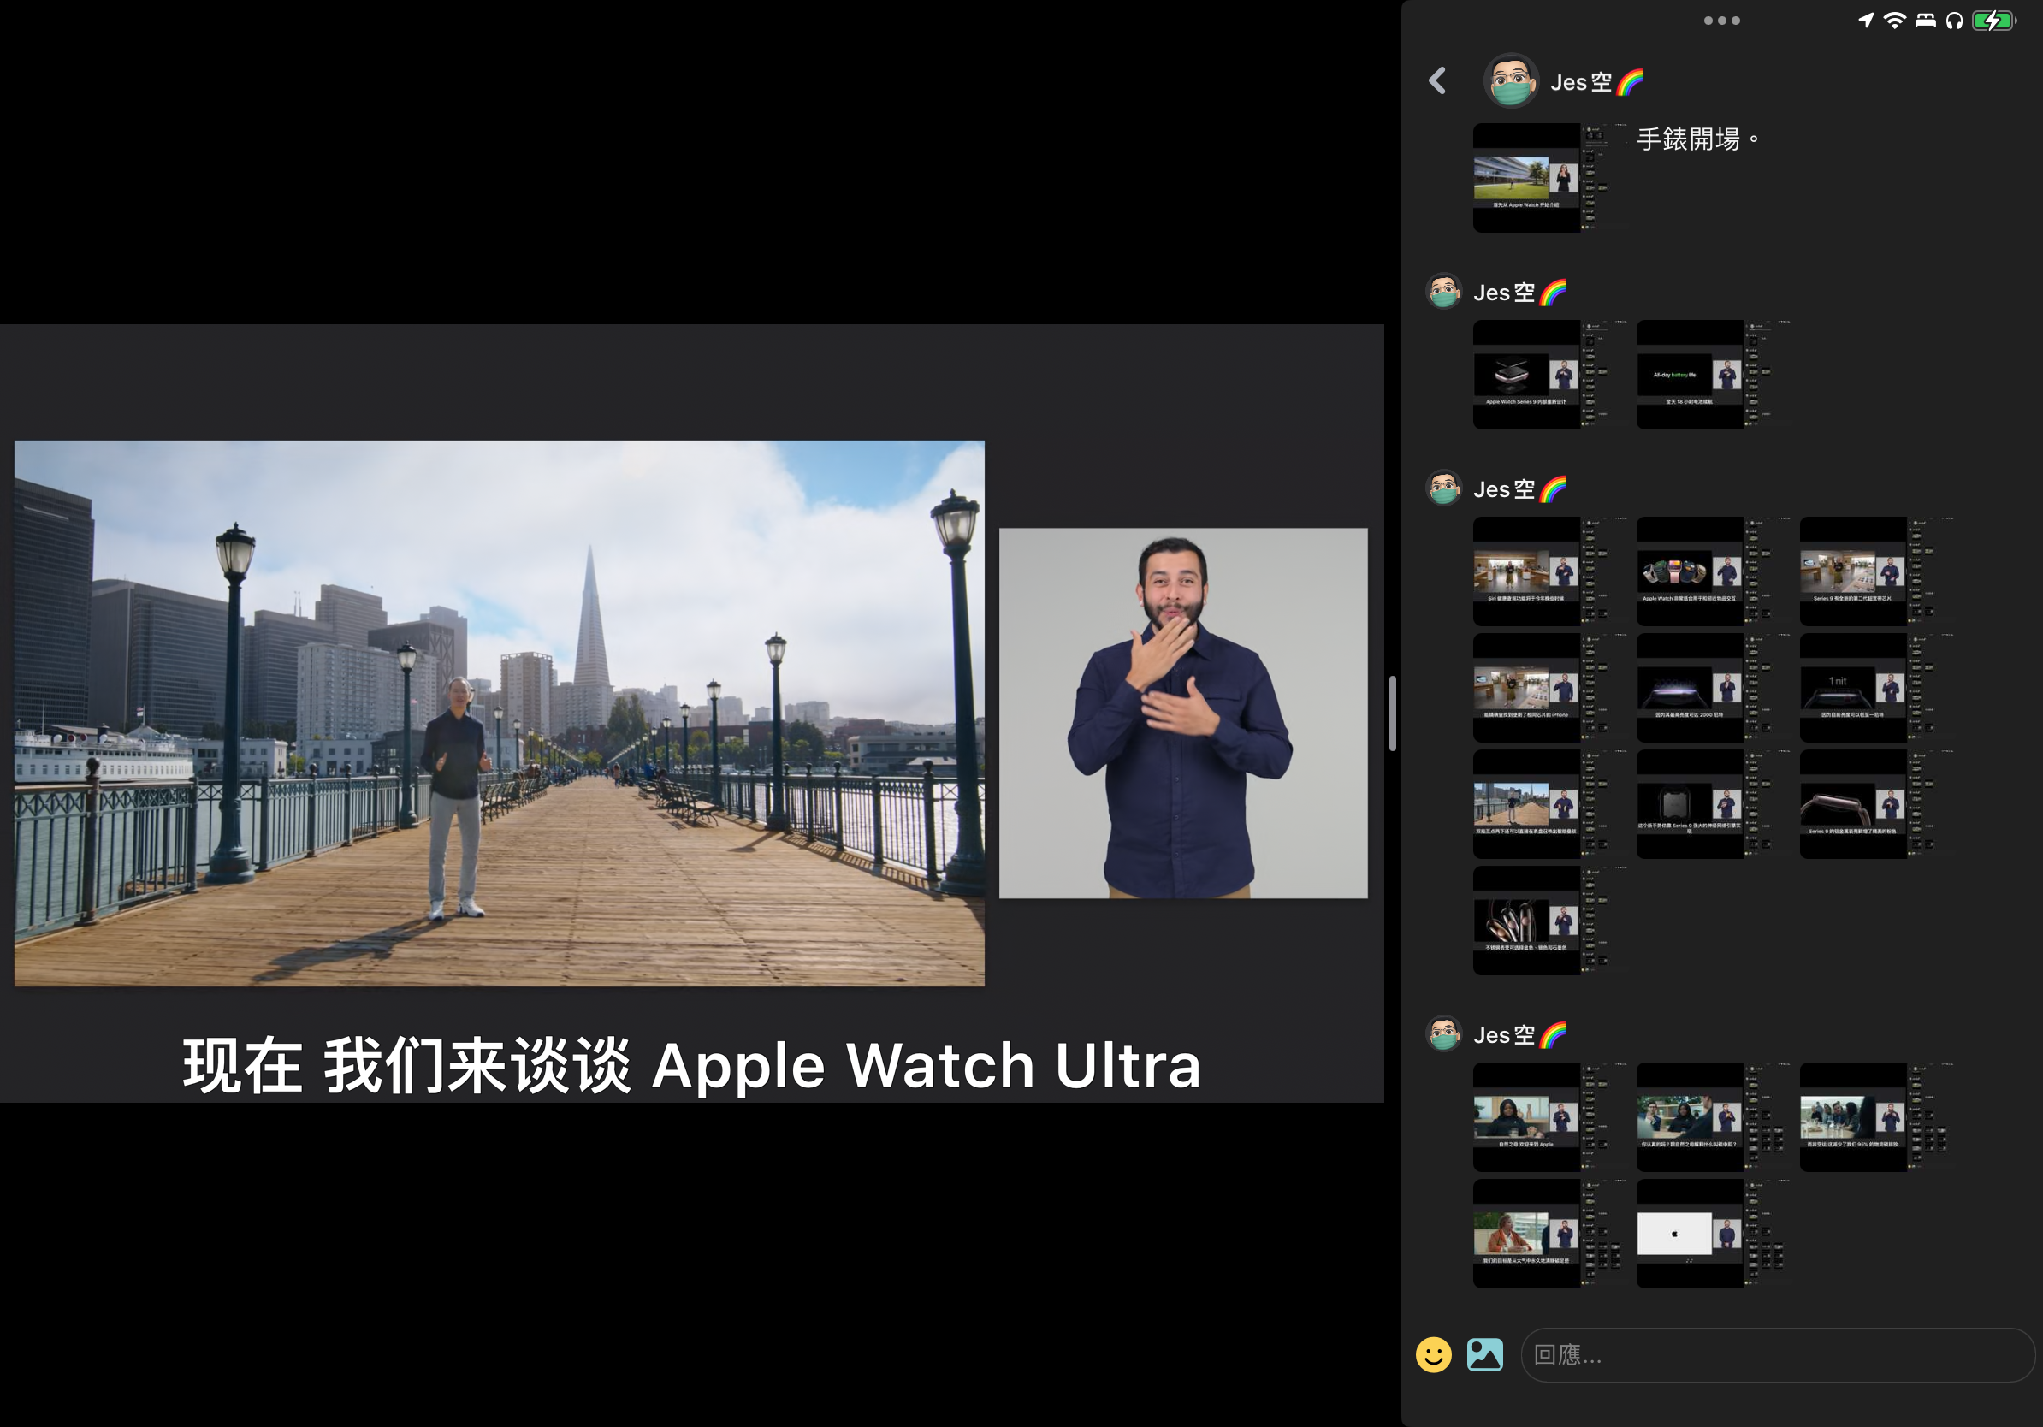Tap the Wi-Fi icon in the status bar
Screen dimensions: 2043x1427
pos(1894,20)
